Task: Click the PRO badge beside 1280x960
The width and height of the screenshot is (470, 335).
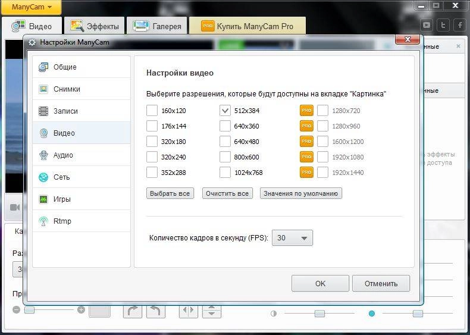Action: pyautogui.click(x=306, y=126)
